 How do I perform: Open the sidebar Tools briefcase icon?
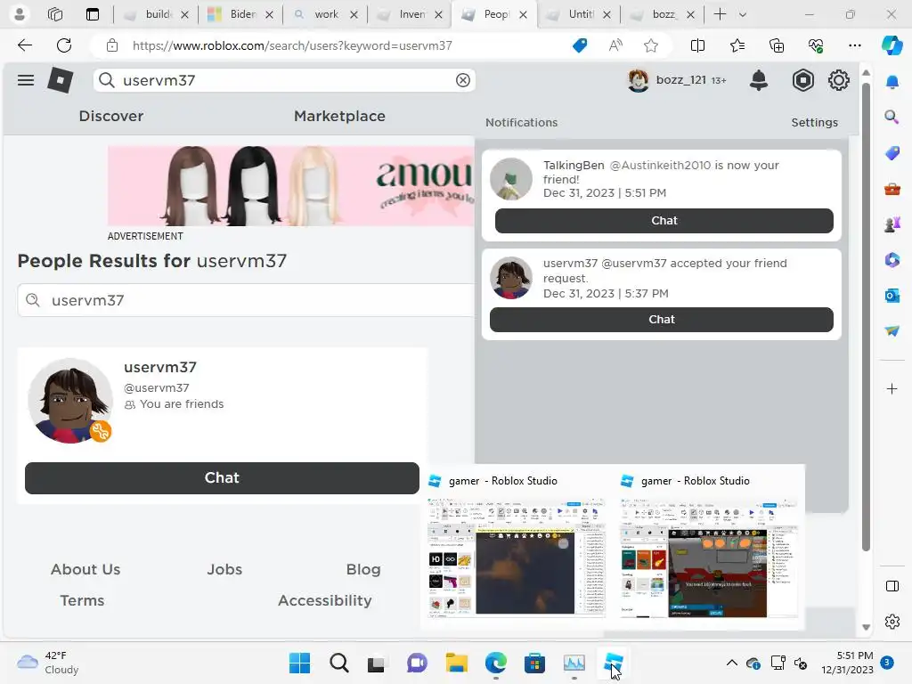(x=892, y=189)
